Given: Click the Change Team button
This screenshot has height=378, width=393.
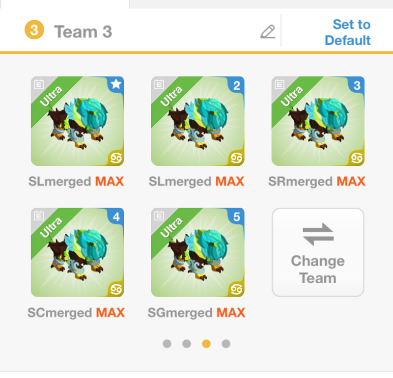Looking at the screenshot, I should pyautogui.click(x=318, y=252).
